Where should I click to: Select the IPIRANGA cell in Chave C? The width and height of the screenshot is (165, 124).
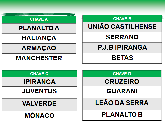click(39, 82)
